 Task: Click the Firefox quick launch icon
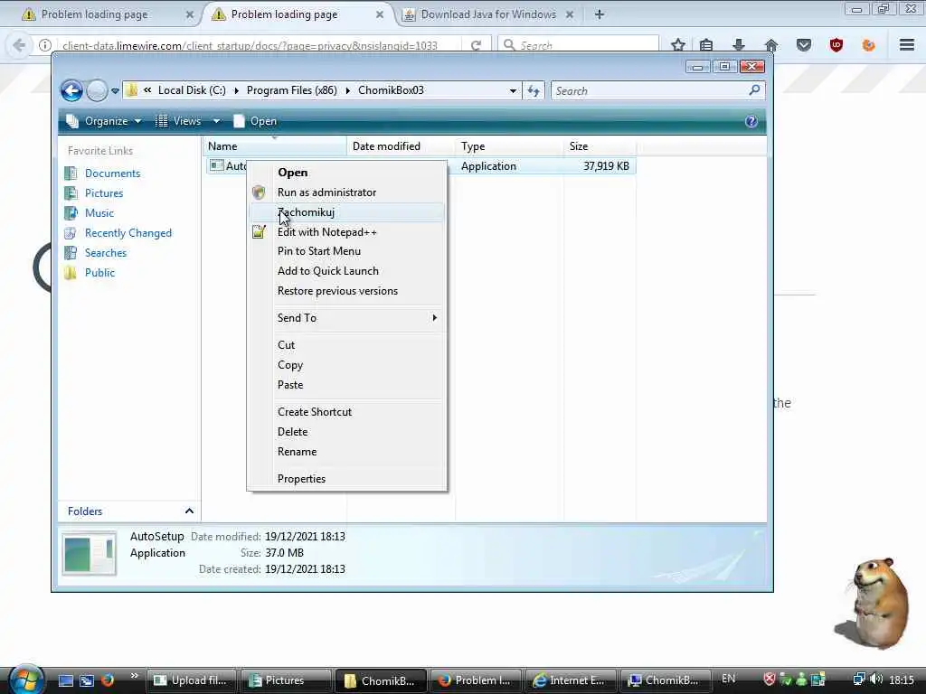pos(108,680)
